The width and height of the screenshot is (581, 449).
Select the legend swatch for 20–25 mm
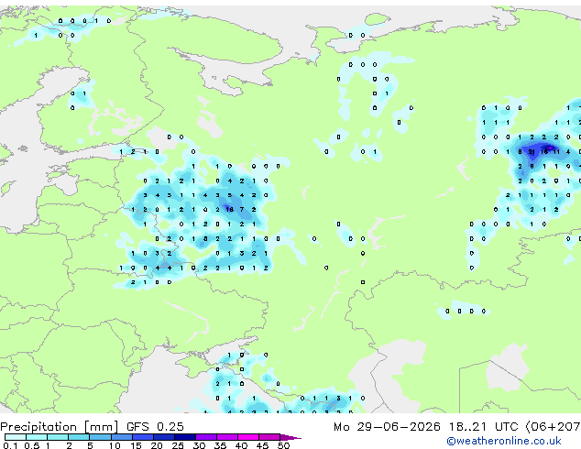pyautogui.click(x=163, y=437)
